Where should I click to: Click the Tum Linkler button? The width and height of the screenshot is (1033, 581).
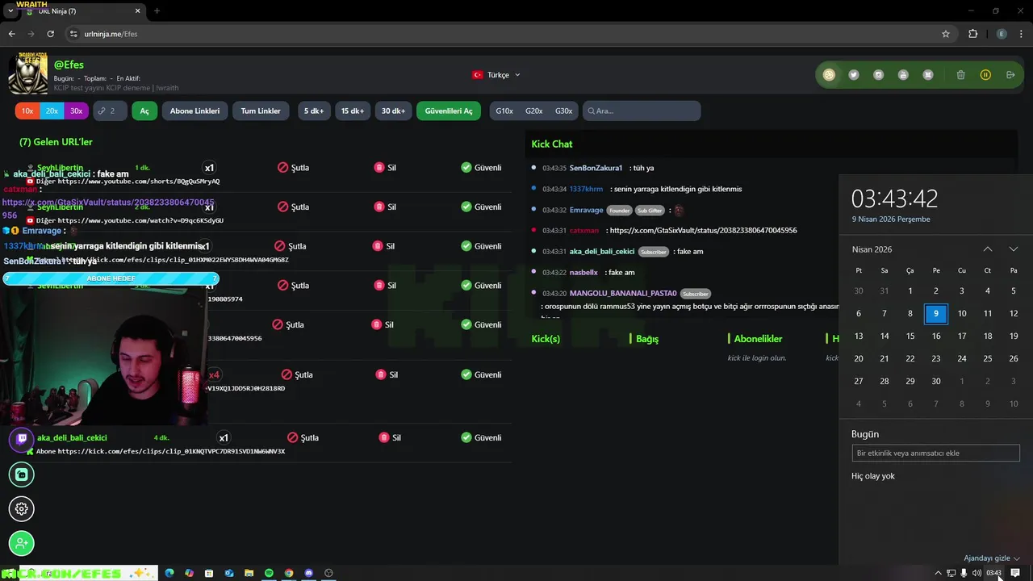click(261, 111)
